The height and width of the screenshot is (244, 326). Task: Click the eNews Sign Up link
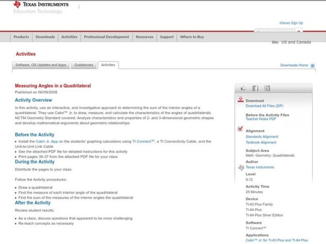[x=291, y=23]
